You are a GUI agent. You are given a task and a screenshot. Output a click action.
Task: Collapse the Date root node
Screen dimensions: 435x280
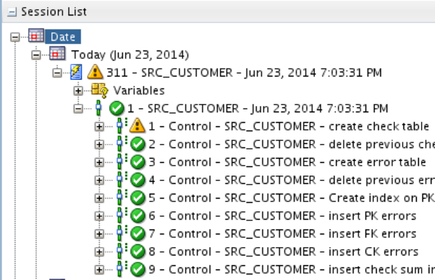(15, 37)
